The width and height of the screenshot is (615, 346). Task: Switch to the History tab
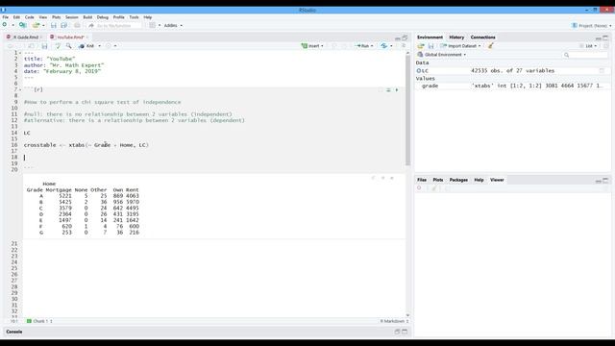(456, 37)
